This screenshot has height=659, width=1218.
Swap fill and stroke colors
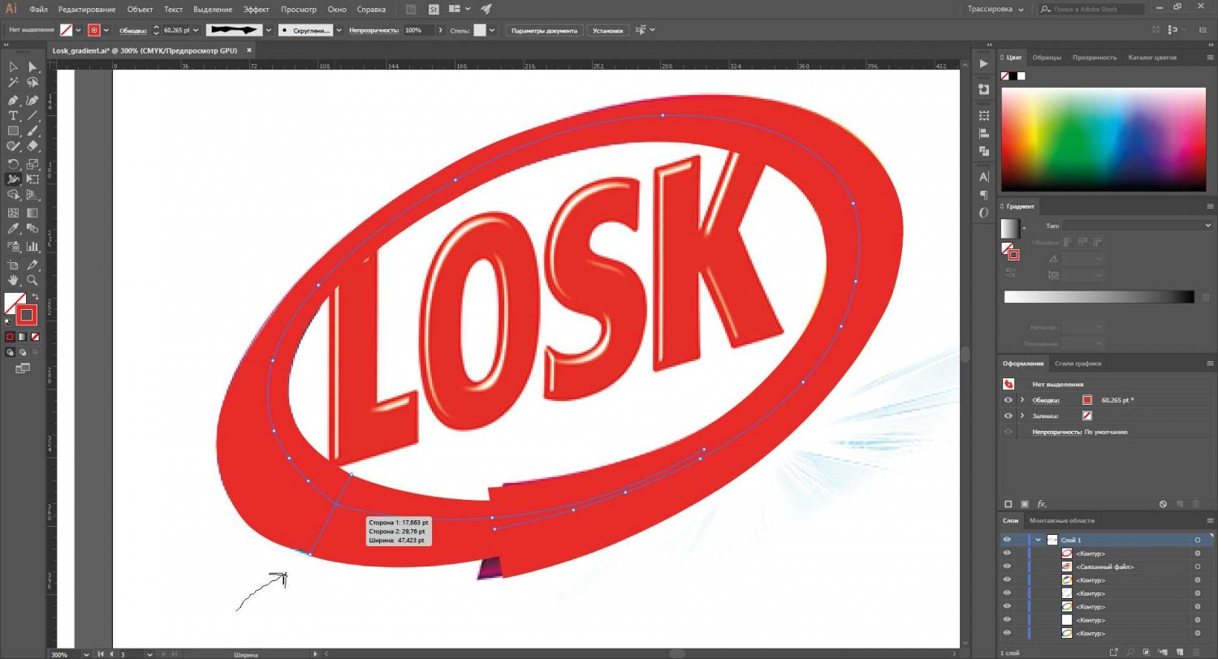point(35,297)
